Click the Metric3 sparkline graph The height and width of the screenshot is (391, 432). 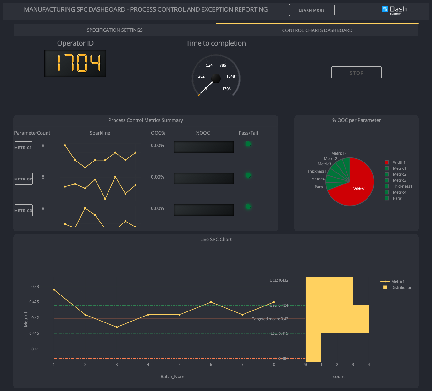(100, 217)
